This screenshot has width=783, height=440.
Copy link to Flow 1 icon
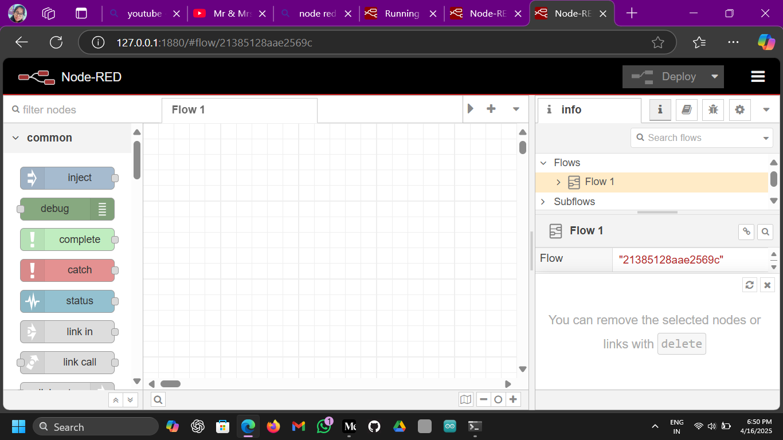point(746,231)
